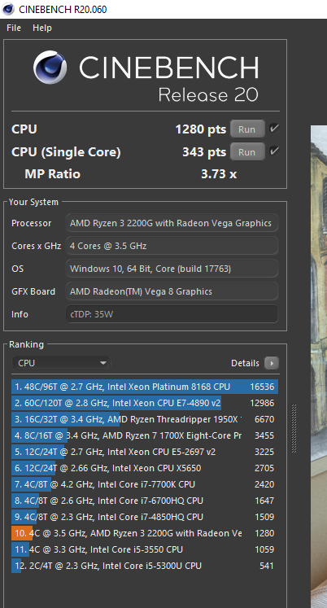Click the panel splitter grip handle

pos(294,428)
